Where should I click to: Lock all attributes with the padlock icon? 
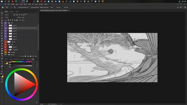point(17,20)
